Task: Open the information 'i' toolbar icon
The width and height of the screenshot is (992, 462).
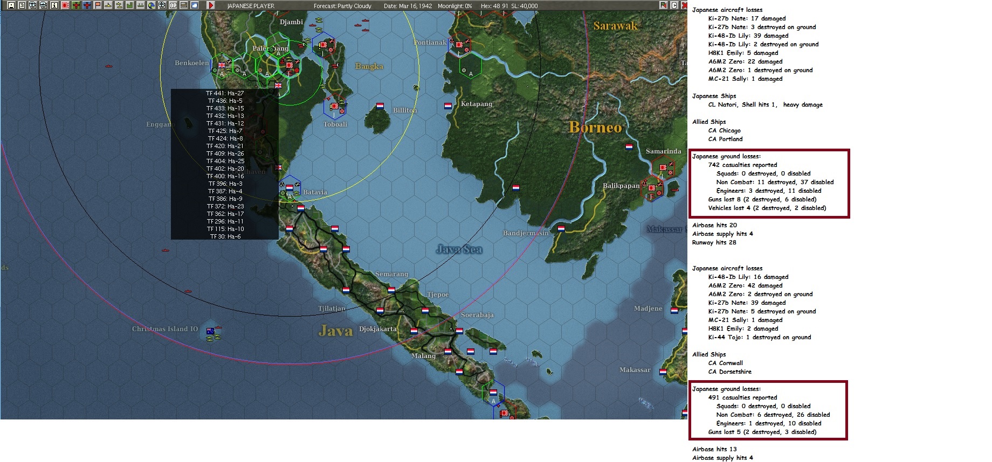Action: click(54, 5)
